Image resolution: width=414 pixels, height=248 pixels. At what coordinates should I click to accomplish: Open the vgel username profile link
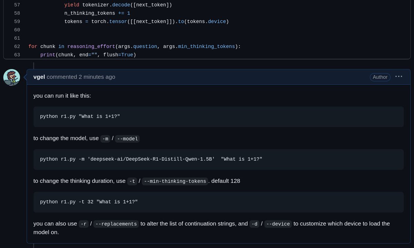(39, 77)
